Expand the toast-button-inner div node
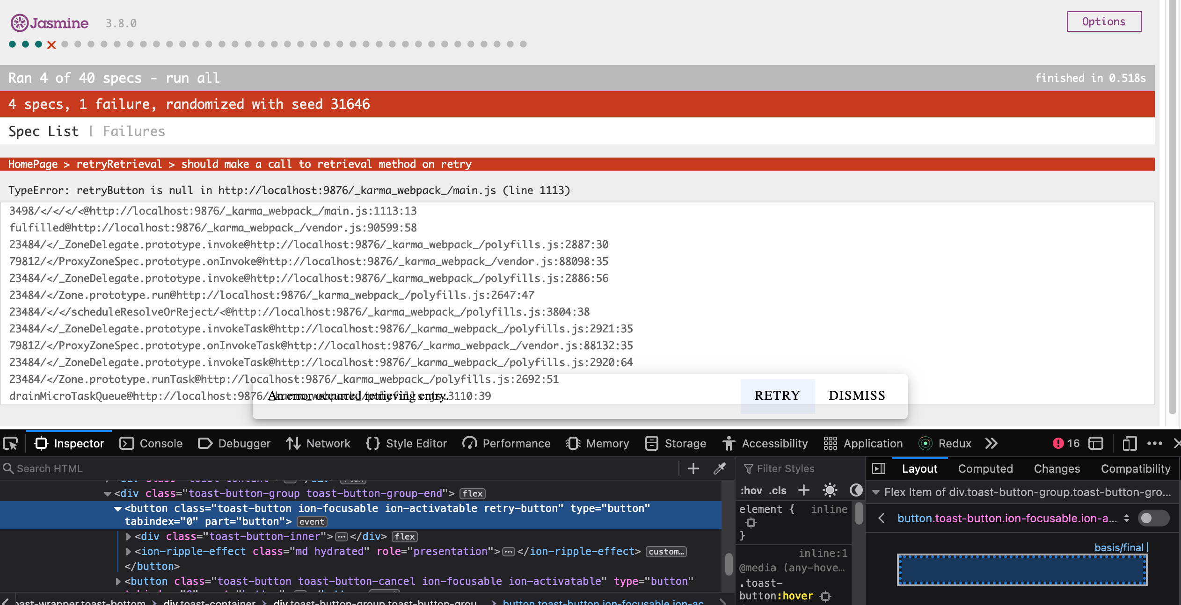The image size is (1181, 605). click(x=129, y=536)
